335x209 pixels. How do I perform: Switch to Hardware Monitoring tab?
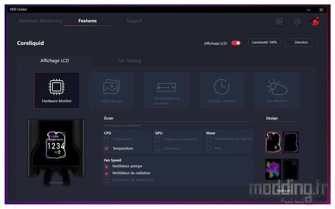click(41, 21)
